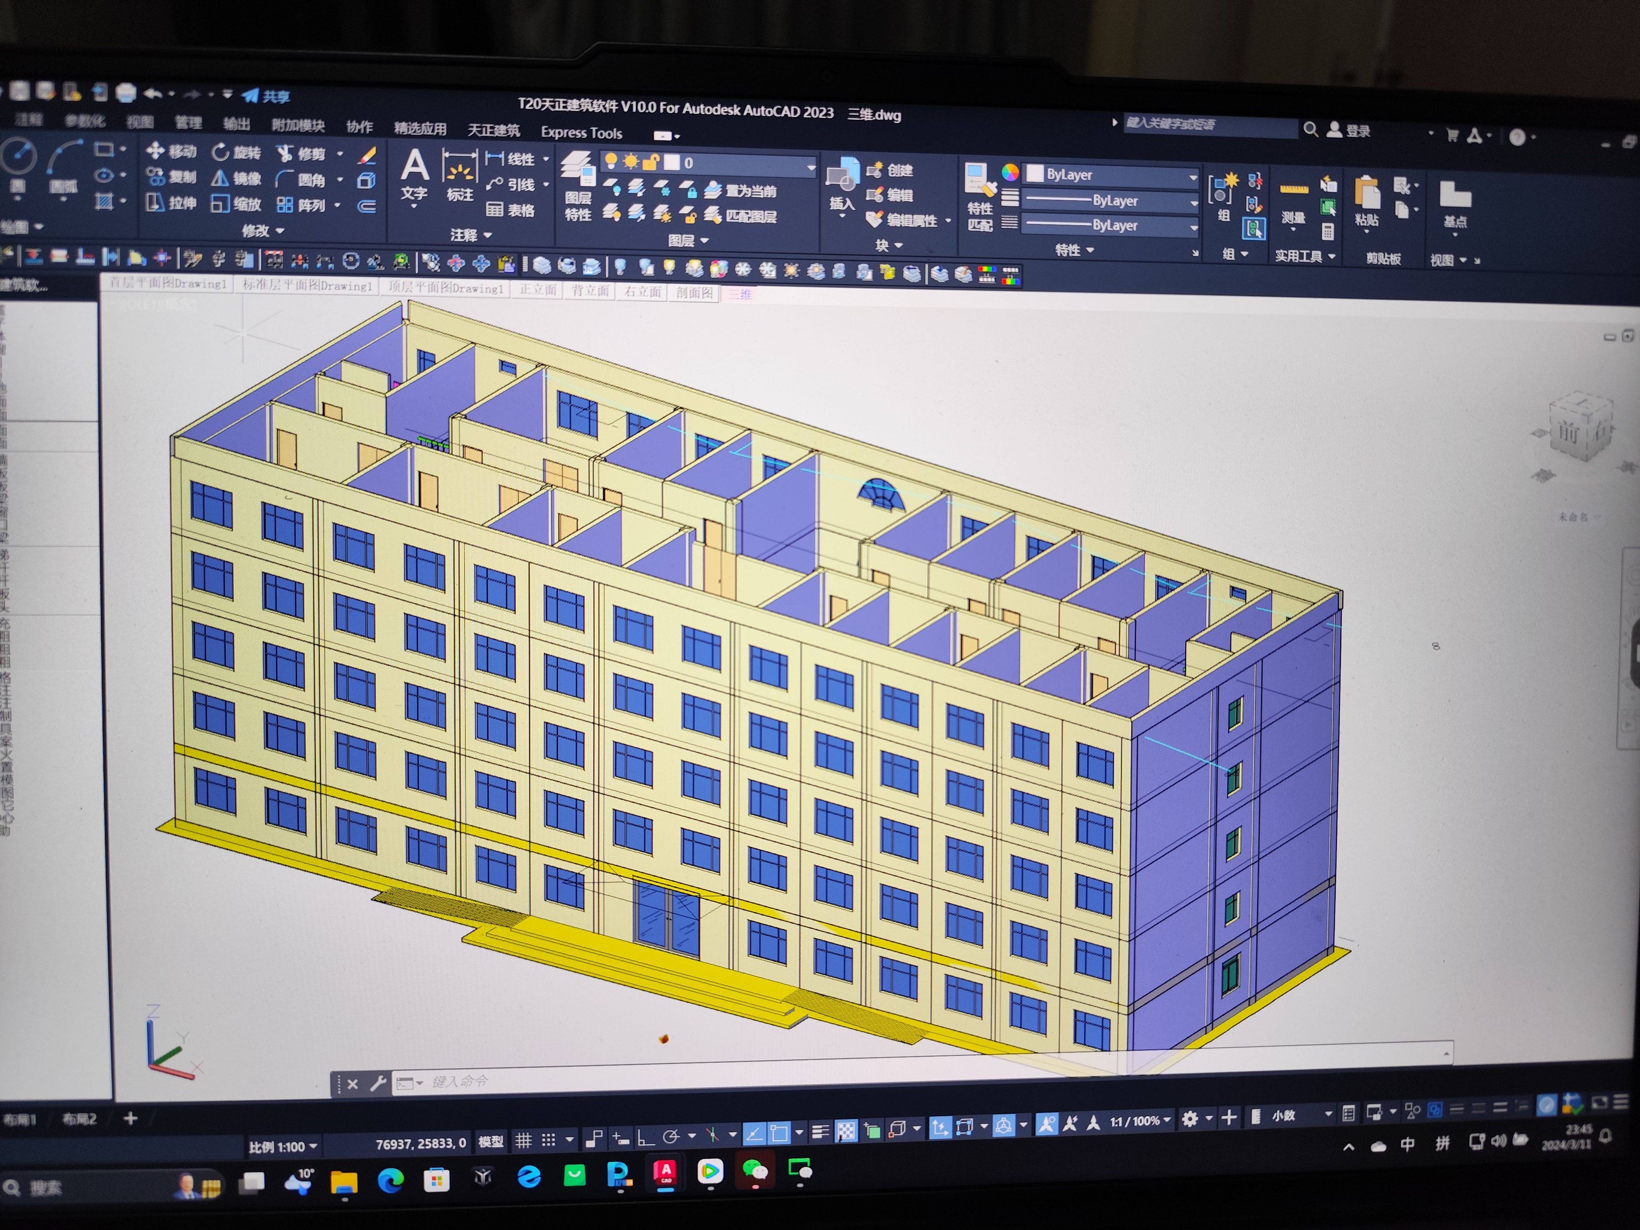1640x1230 pixels.
Task: Click the Offset tool icon in Modify panel
Action: click(x=367, y=206)
